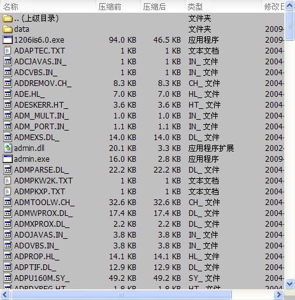Viewport: 295px width, 300px height.
Task: Click the horizontal scrollbar right arrow
Action: point(279,295)
